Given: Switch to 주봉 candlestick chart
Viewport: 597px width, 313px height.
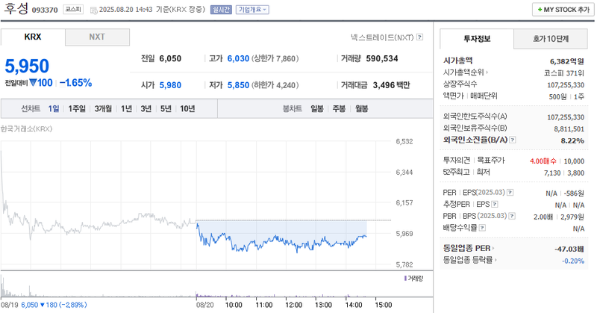Looking at the screenshot, I should 339,108.
